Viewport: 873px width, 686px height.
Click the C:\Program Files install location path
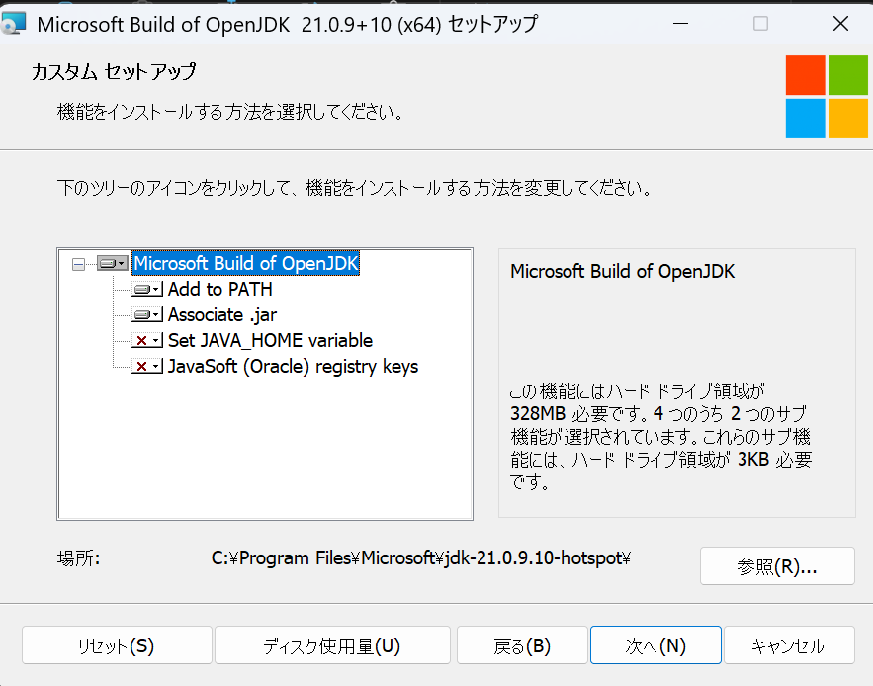click(x=421, y=558)
